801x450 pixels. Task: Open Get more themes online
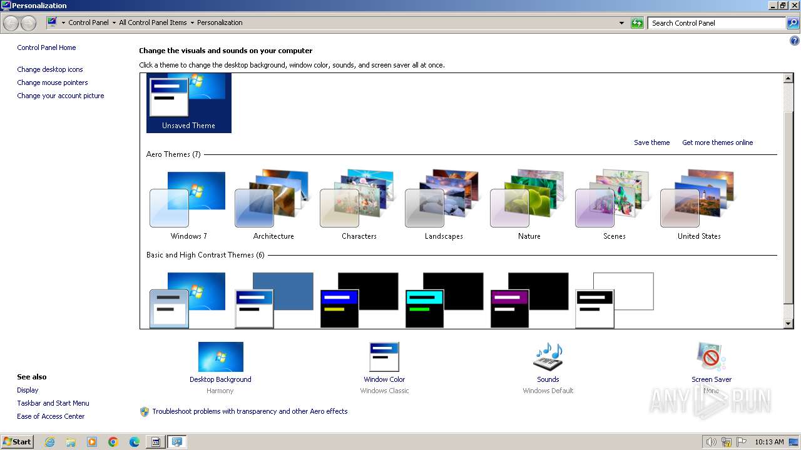(x=717, y=142)
